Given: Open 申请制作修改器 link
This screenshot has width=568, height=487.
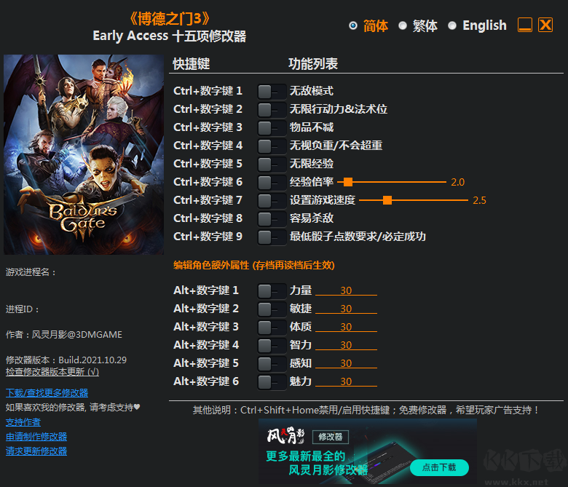Looking at the screenshot, I should [x=36, y=437].
